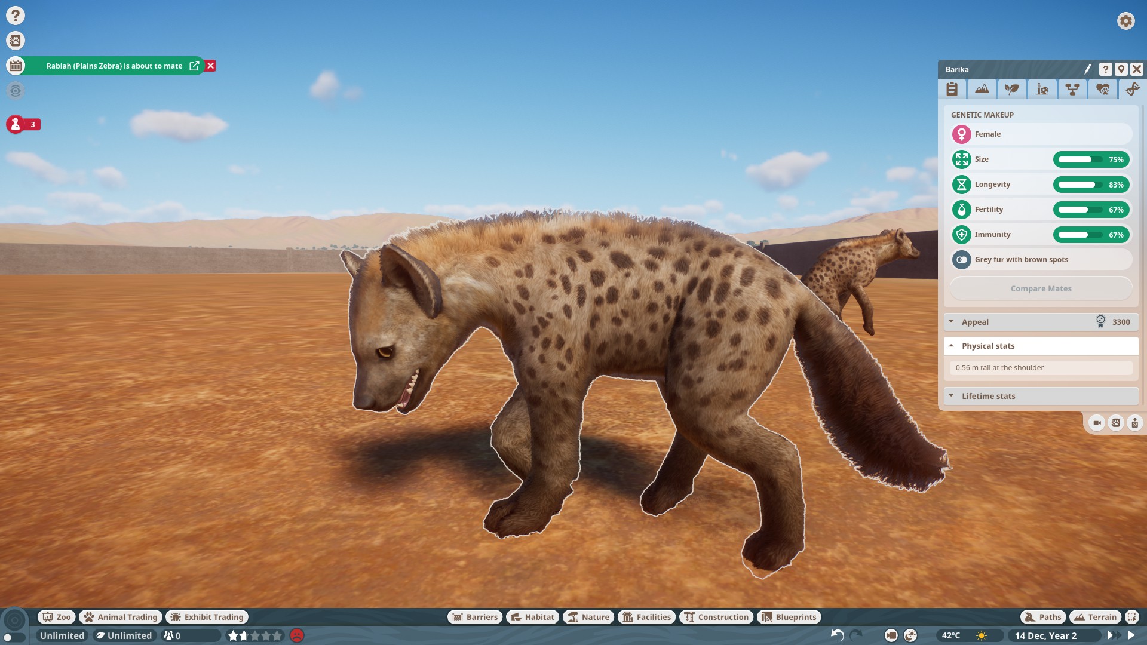Click the Fertility gene icon
This screenshot has height=645, width=1147.
962,210
